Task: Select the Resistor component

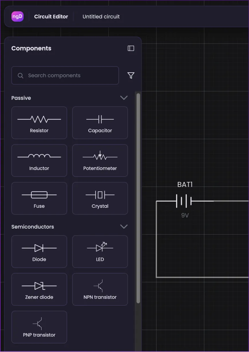Action: pyautogui.click(x=39, y=123)
